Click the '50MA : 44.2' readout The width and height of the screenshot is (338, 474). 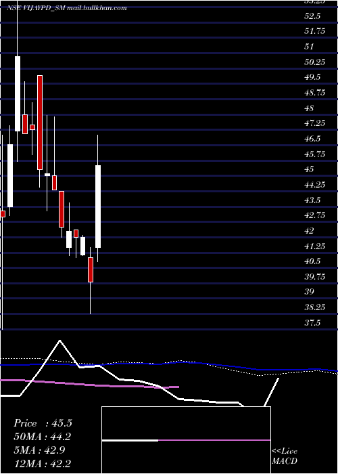pos(43,437)
